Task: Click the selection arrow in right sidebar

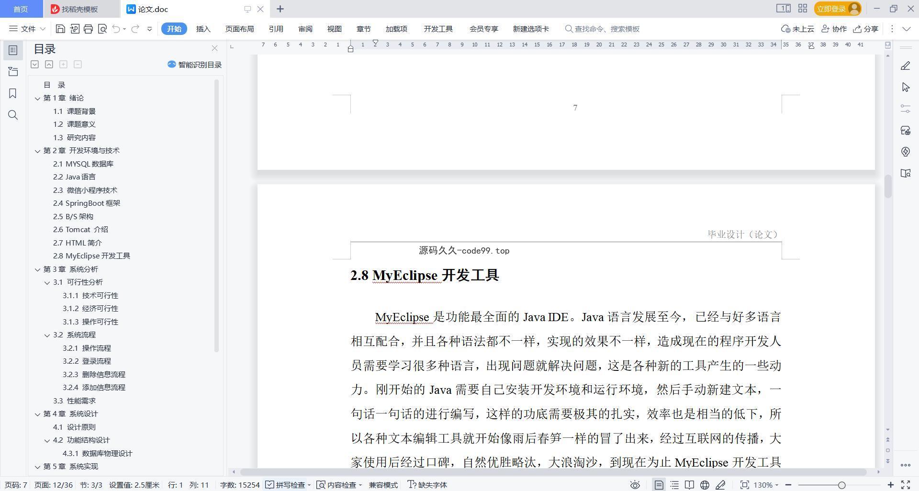Action: (x=905, y=87)
